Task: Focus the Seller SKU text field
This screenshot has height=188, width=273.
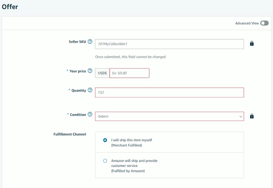Action: coord(169,44)
